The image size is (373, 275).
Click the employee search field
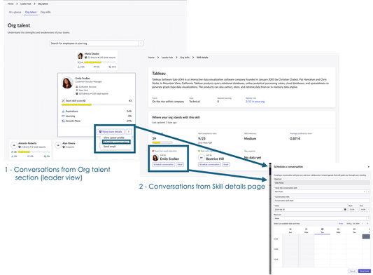[94, 43]
